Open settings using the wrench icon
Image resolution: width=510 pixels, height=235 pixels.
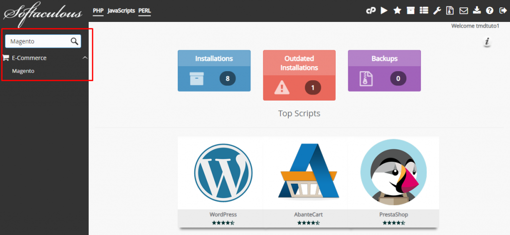coord(437,10)
